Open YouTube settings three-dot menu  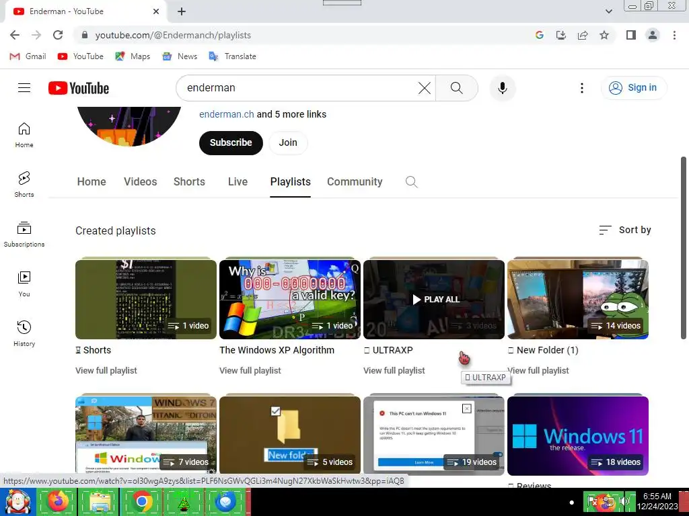[x=582, y=88]
